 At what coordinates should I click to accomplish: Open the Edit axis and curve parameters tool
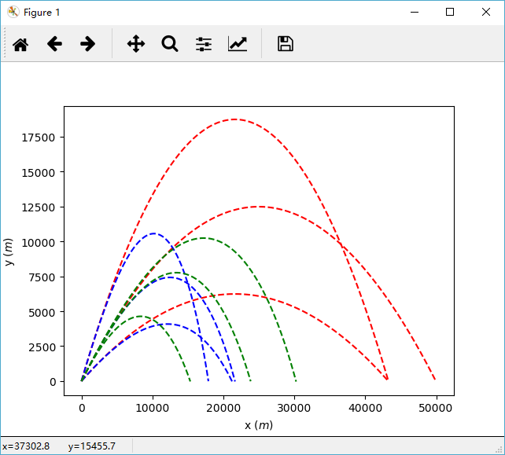click(x=238, y=44)
